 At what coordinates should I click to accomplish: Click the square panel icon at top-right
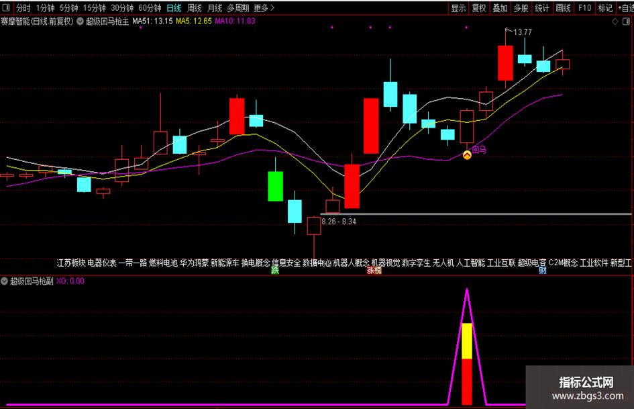tap(627, 21)
